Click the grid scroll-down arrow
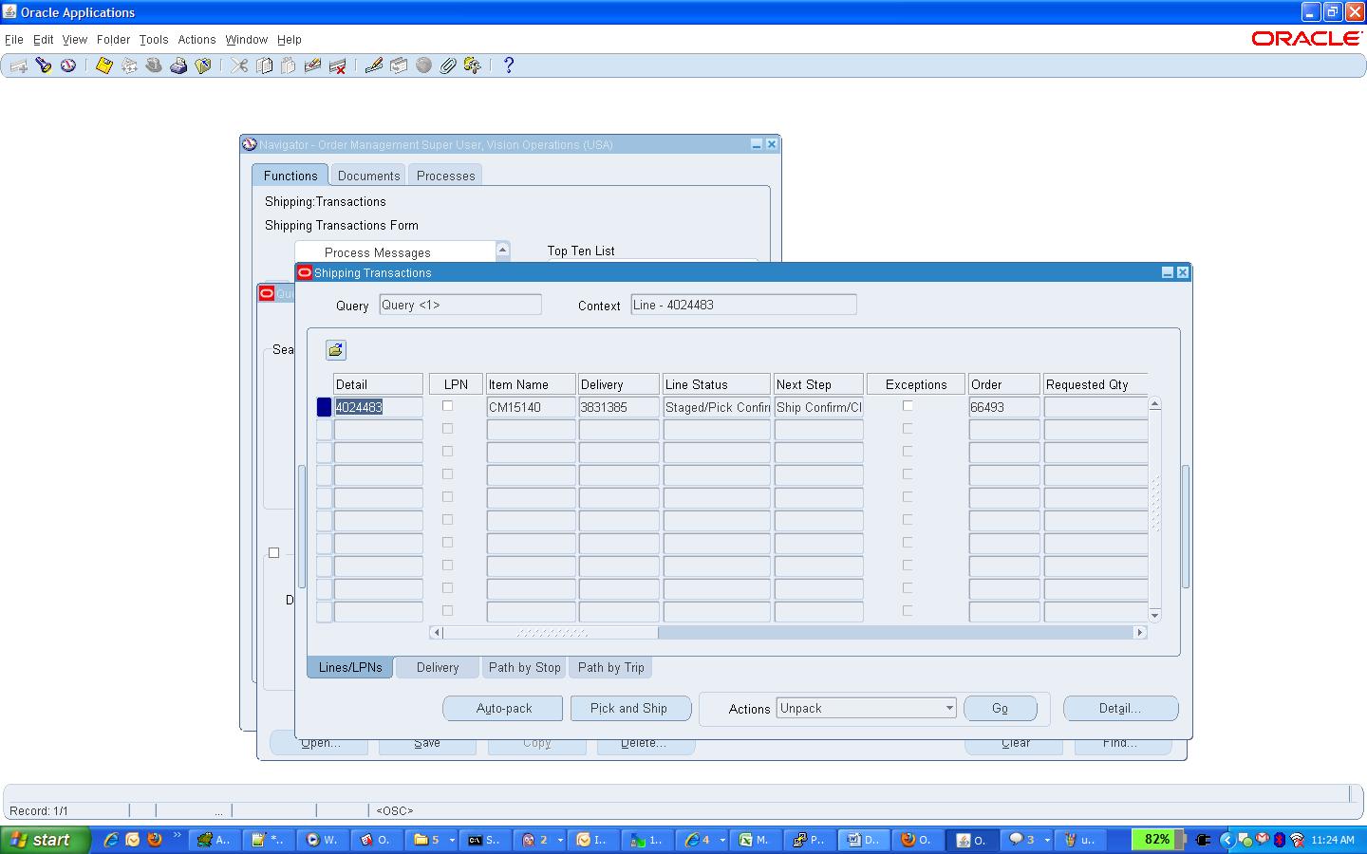Screen dimensions: 1367x854 click(1154, 616)
